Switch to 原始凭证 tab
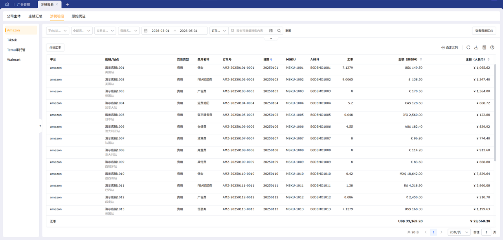This screenshot has width=503, height=240. [79, 16]
